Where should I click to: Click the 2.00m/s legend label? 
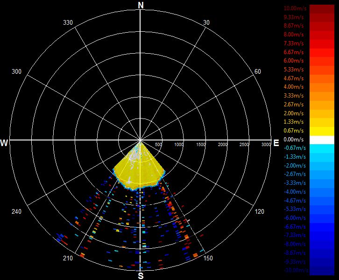[x=294, y=113]
